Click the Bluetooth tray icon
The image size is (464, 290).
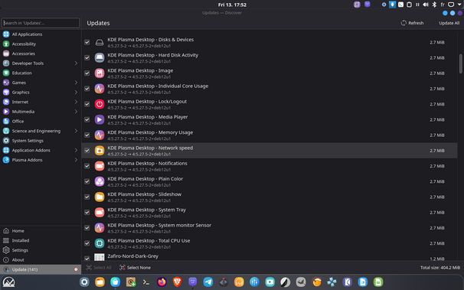coord(434,5)
